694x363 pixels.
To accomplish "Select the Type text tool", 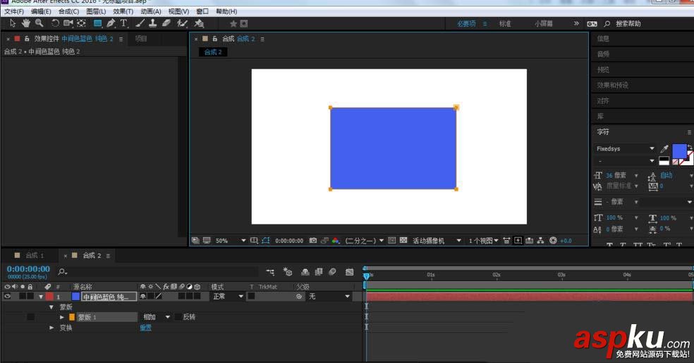I will [x=123, y=23].
